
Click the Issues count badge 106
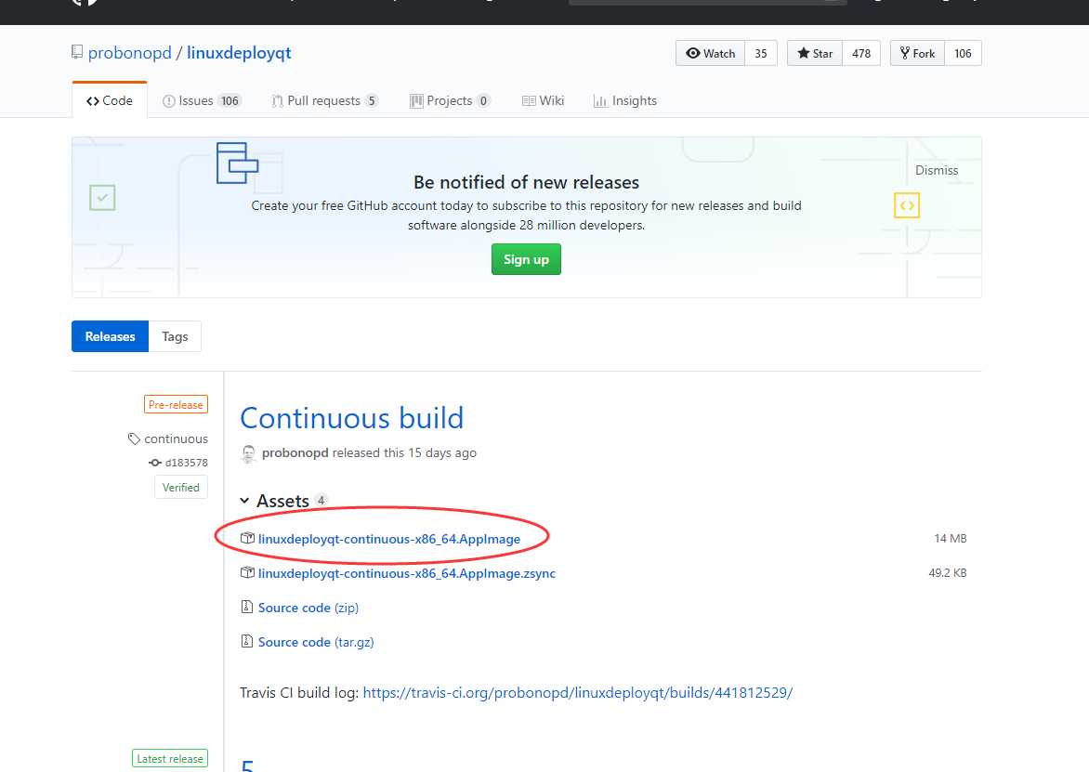coord(230,100)
